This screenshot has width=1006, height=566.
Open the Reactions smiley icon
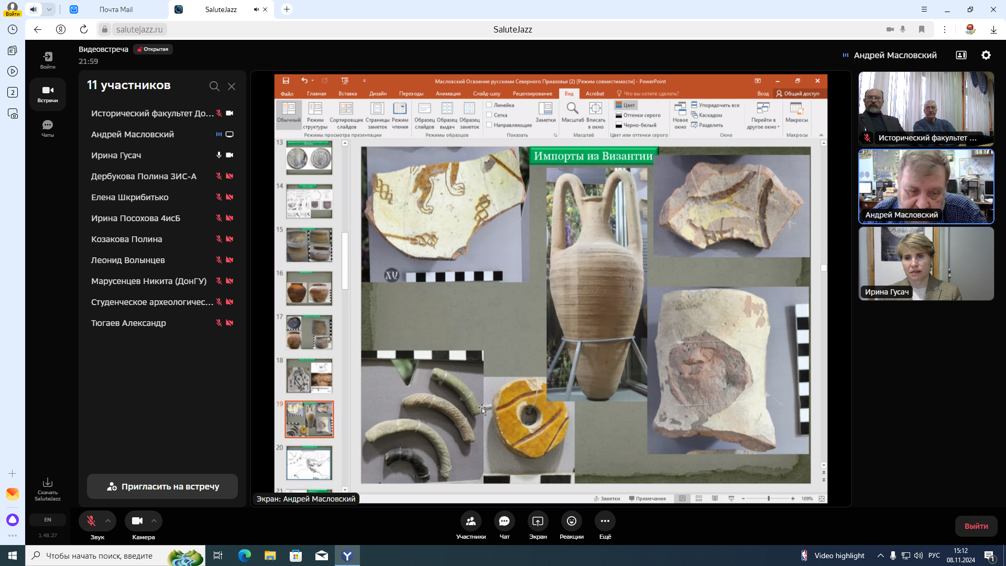[571, 521]
